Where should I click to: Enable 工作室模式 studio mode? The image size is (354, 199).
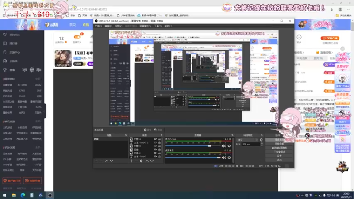click(x=279, y=152)
